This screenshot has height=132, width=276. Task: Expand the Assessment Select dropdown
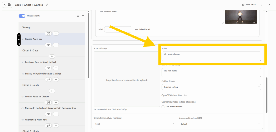[220, 124]
